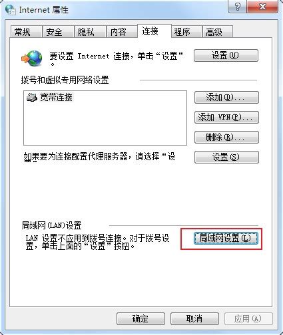Open proxy settings with 设置(S)
283x335 pixels.
click(x=226, y=157)
